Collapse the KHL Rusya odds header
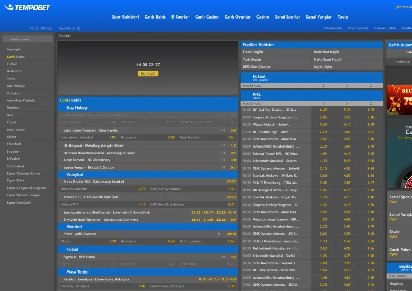Image resolution: width=412 pixels, height=291 pixels. 312,96
